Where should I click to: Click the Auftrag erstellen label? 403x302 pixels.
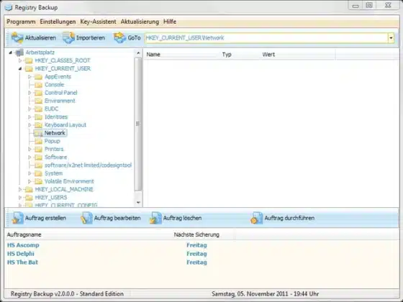[45, 218]
